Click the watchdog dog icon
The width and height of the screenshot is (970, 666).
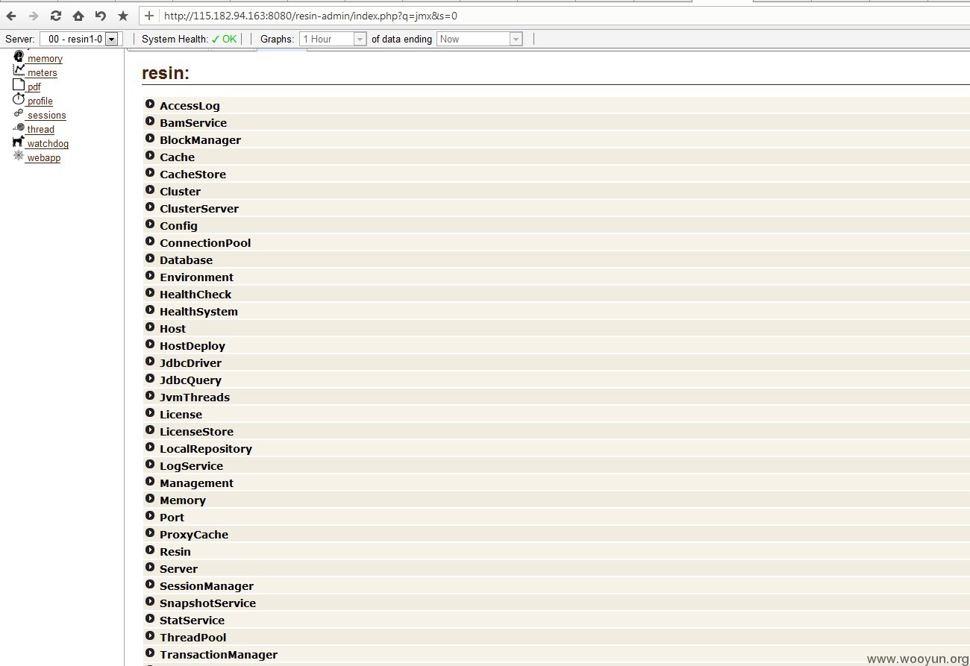[x=19, y=142]
